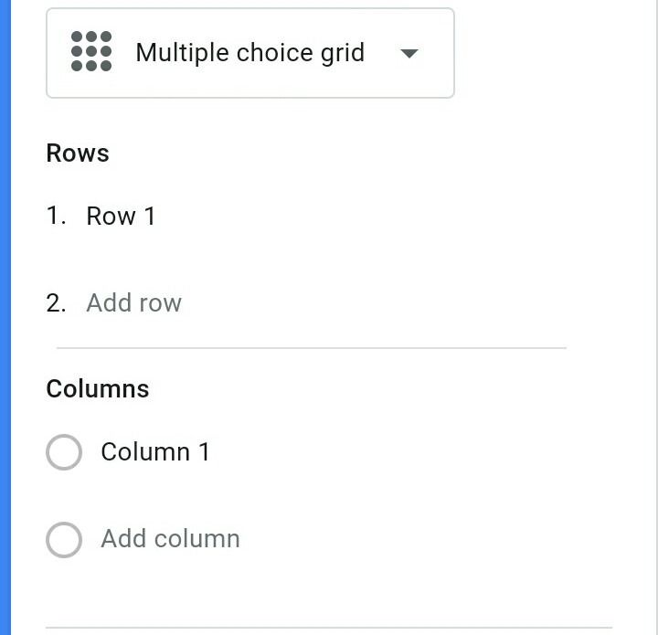The height and width of the screenshot is (635, 658).
Task: Click Add row to create new row
Action: pyautogui.click(x=134, y=303)
